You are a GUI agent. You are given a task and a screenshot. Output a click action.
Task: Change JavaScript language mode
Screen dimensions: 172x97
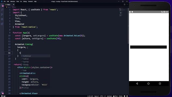click(x=109, y=96)
